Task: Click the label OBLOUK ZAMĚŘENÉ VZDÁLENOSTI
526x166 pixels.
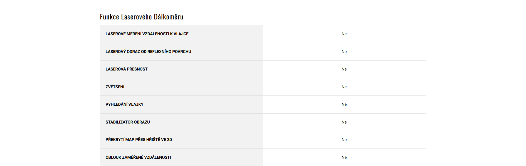Action: point(138,157)
